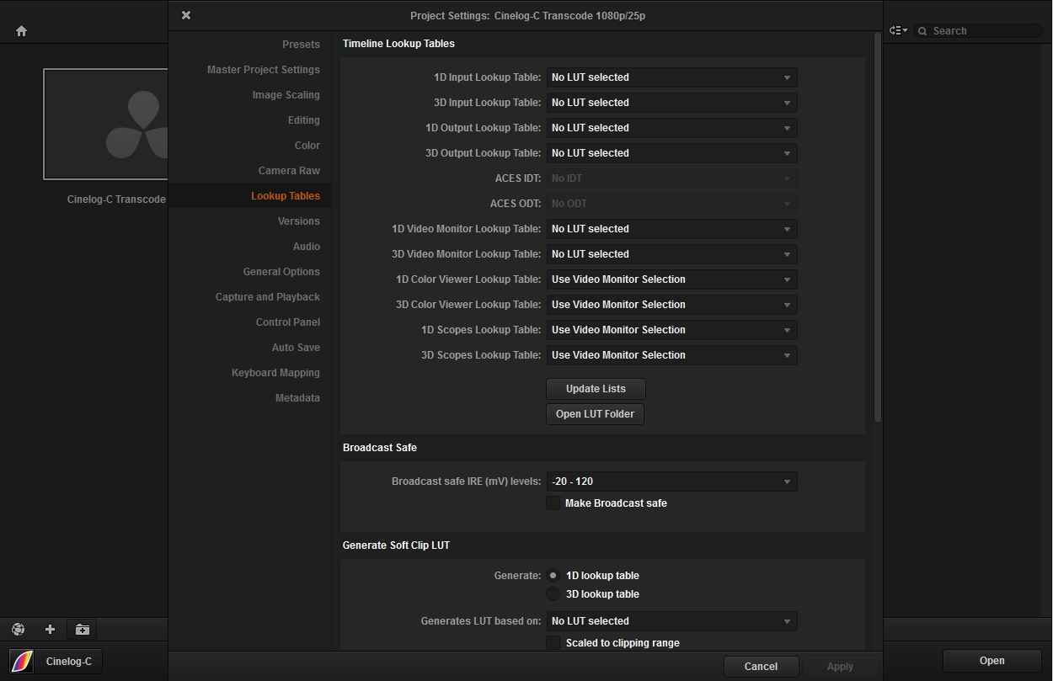Open the 3D Output Lookup Table dropdown
The image size is (1053, 681).
point(671,153)
